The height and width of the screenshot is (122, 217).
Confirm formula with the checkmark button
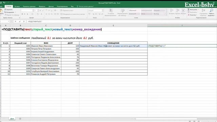coord(20,21)
